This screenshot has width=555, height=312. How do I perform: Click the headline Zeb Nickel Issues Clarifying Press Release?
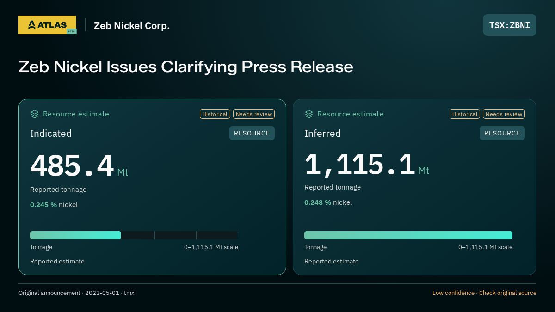[x=186, y=67]
